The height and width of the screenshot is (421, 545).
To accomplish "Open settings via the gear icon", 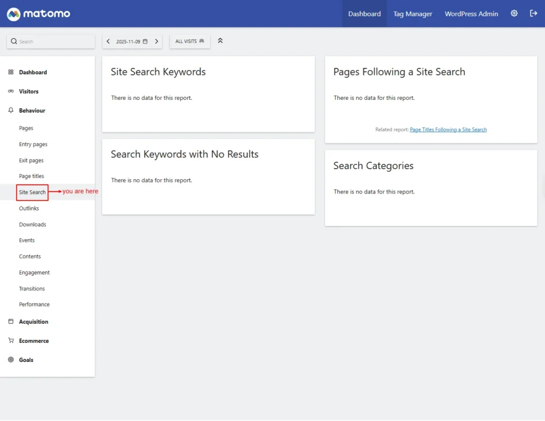I will [514, 14].
